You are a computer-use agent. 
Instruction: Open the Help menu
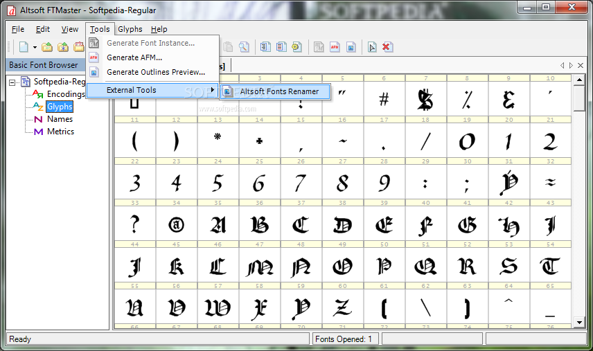tap(159, 29)
